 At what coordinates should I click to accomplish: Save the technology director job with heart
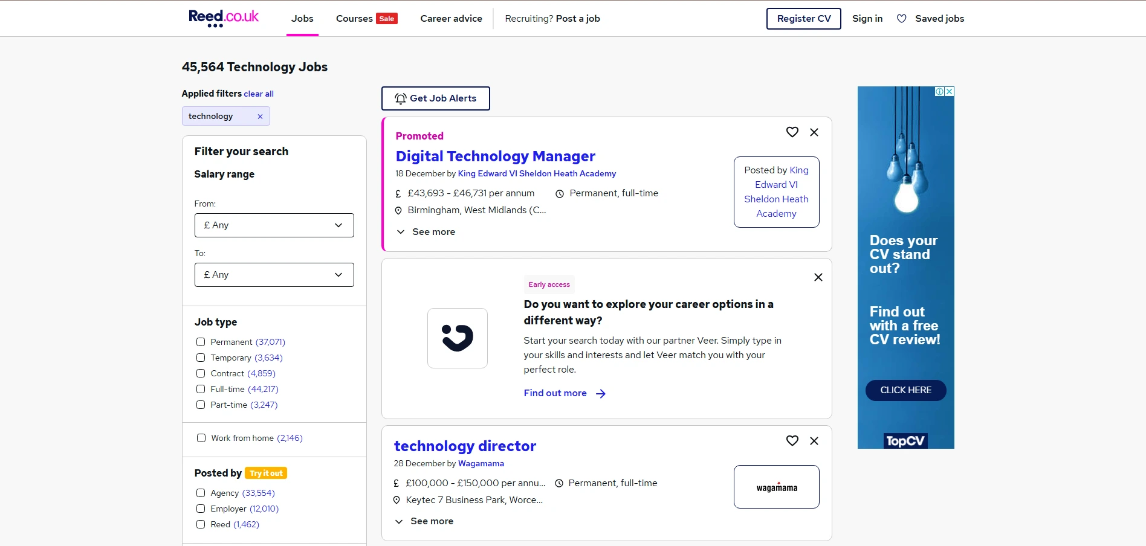792,440
